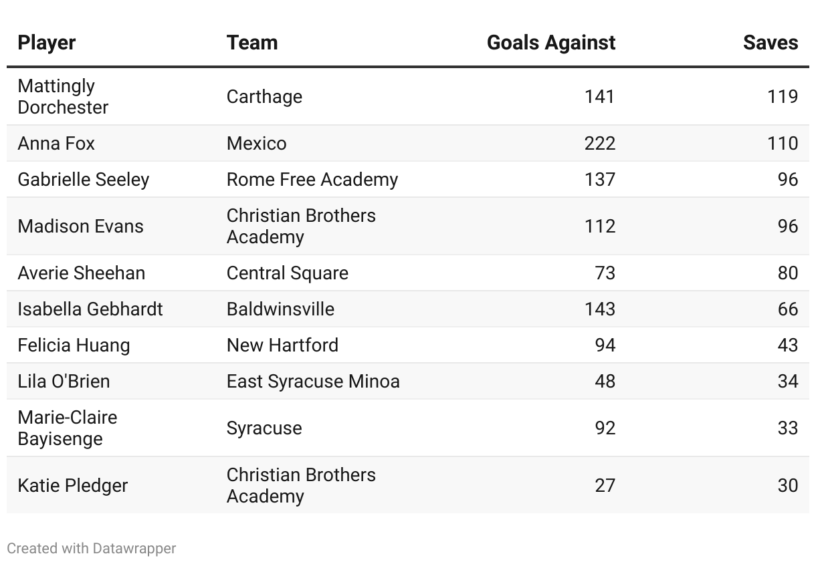The image size is (816, 564).
Task: Click the Player column header
Action: click(47, 43)
